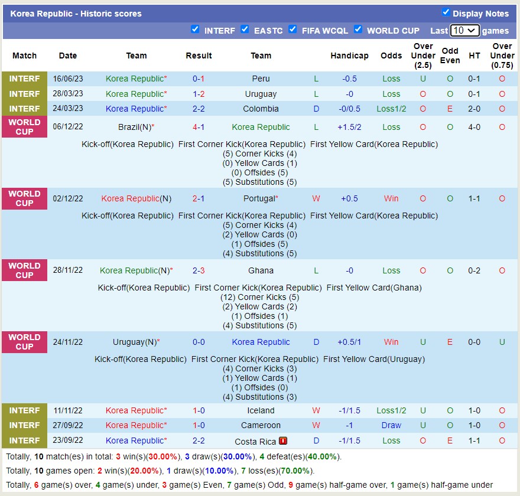Click the WORLD CUP badge for 06/12/22
This screenshot has width=520, height=496.
(x=24, y=127)
